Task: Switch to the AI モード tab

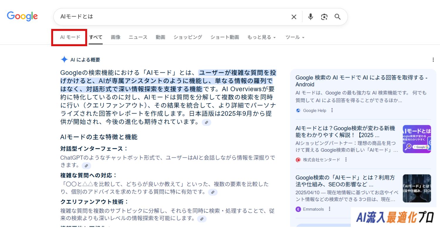Action: (x=70, y=37)
